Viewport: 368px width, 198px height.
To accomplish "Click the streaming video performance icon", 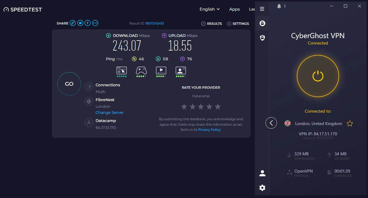I will pyautogui.click(x=161, y=71).
